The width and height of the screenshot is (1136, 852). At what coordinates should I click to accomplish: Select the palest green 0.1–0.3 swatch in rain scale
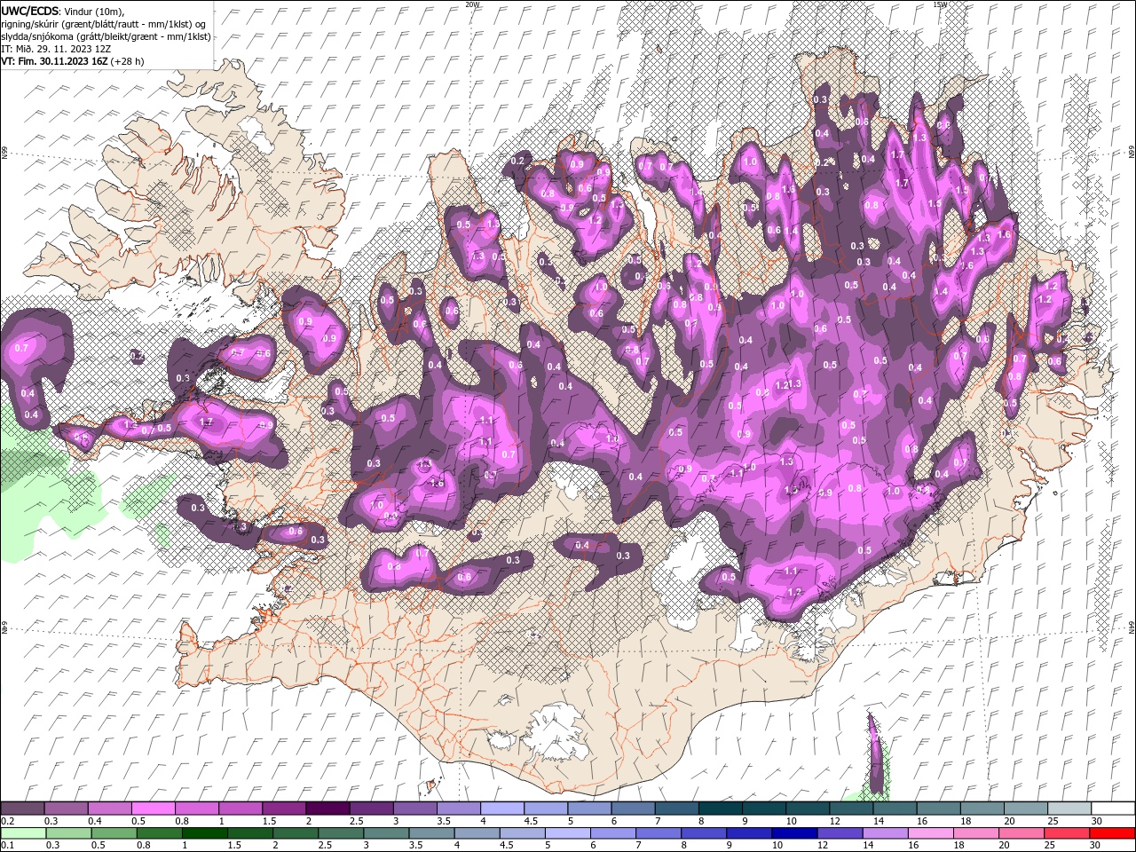pyautogui.click(x=23, y=833)
